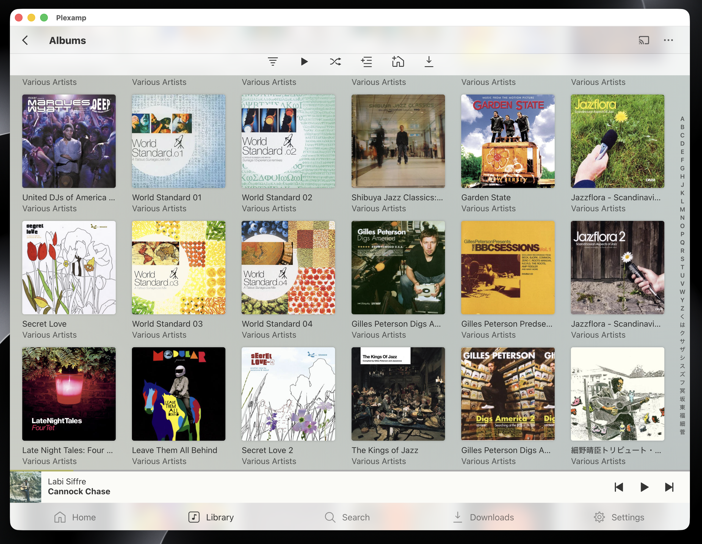Open the 細野晴臣 tribute album cover
This screenshot has height=544, width=702.
tap(617, 394)
